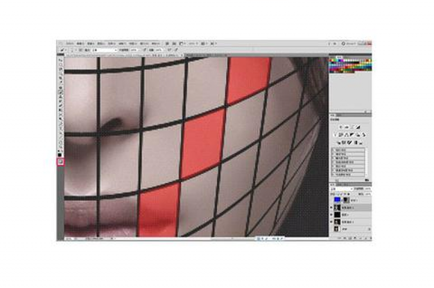Select the blue fill layer's mask thumbnail
Viewport: 434px width, 288px height.
(346, 199)
